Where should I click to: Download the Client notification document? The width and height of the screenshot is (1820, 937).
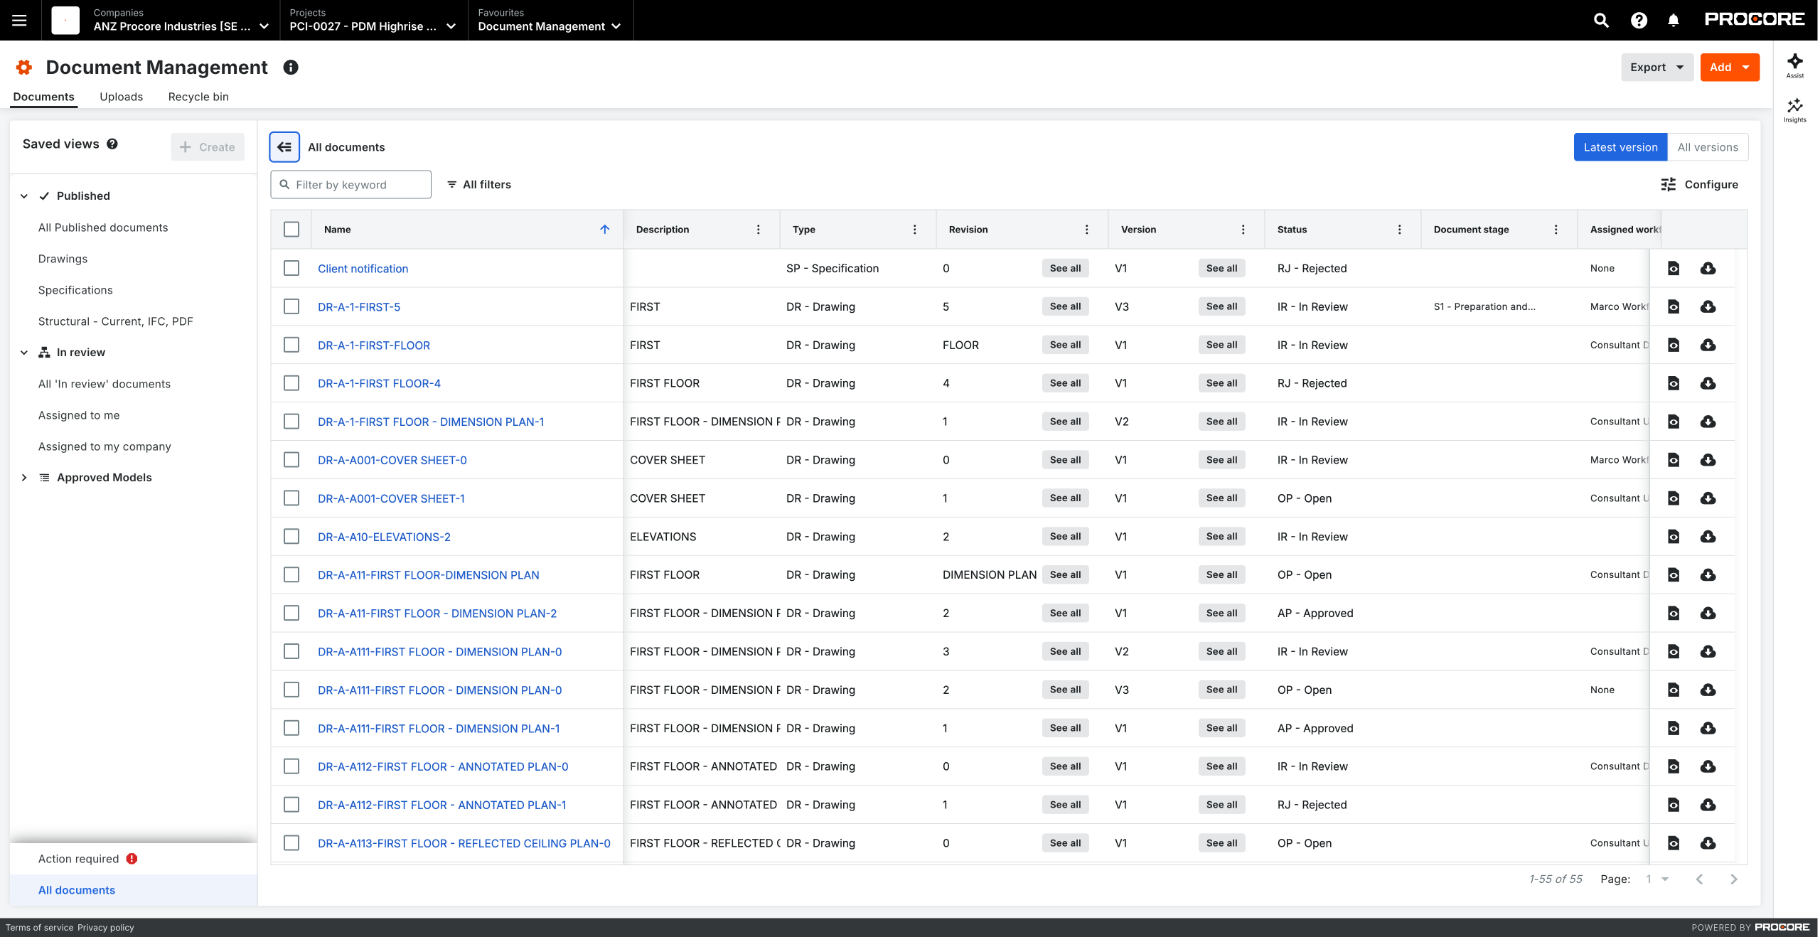tap(1708, 268)
